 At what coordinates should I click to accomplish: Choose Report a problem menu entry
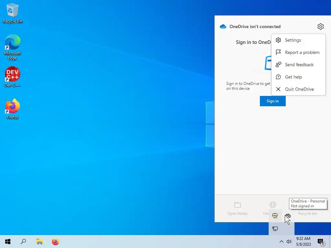[298, 52]
